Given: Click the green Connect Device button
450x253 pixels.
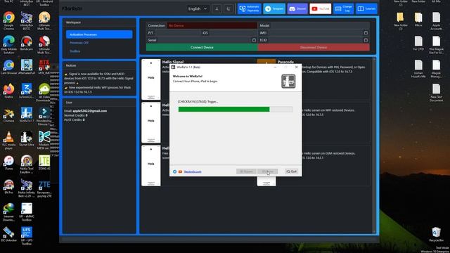Looking at the screenshot, I should pos(202,47).
